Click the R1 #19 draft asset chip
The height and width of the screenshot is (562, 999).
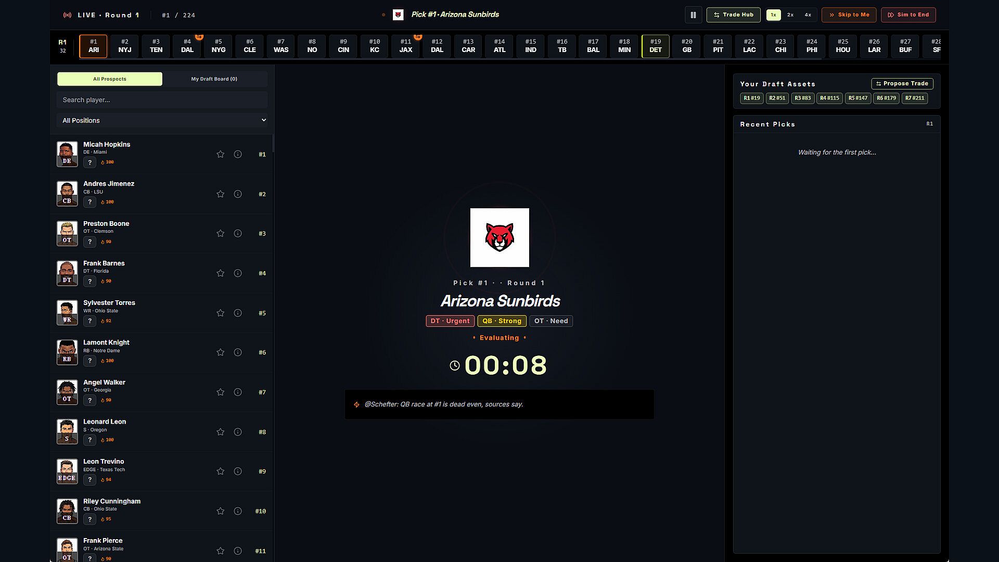752,98
